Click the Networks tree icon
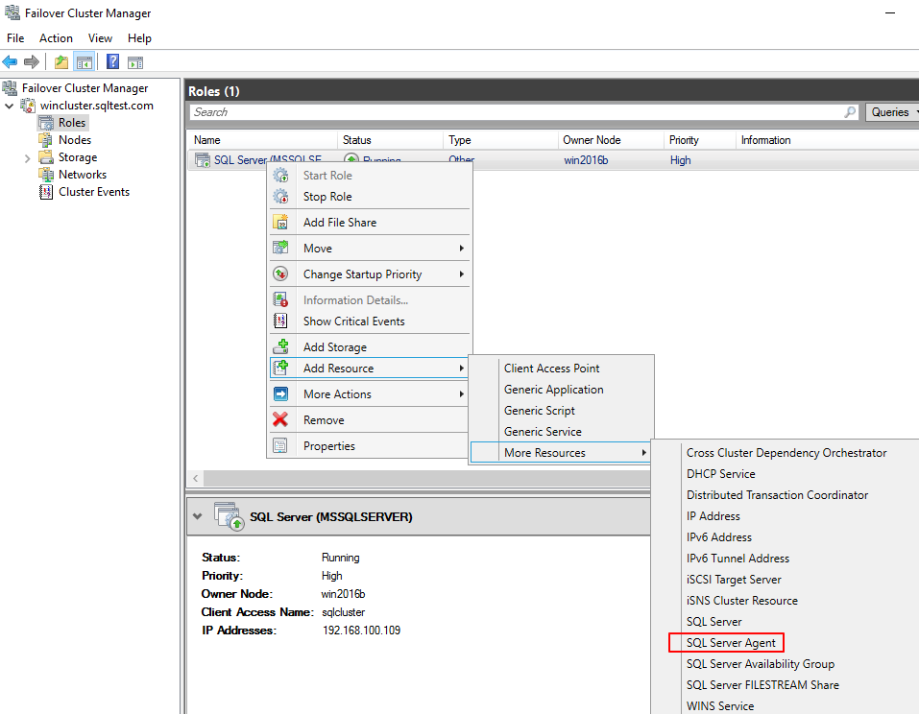The width and height of the screenshot is (919, 714). pos(46,174)
